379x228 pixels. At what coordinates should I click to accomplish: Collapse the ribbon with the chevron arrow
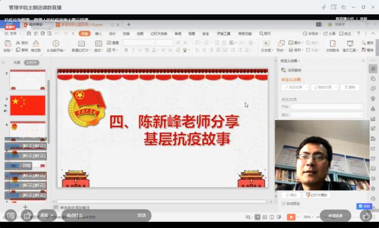click(373, 33)
